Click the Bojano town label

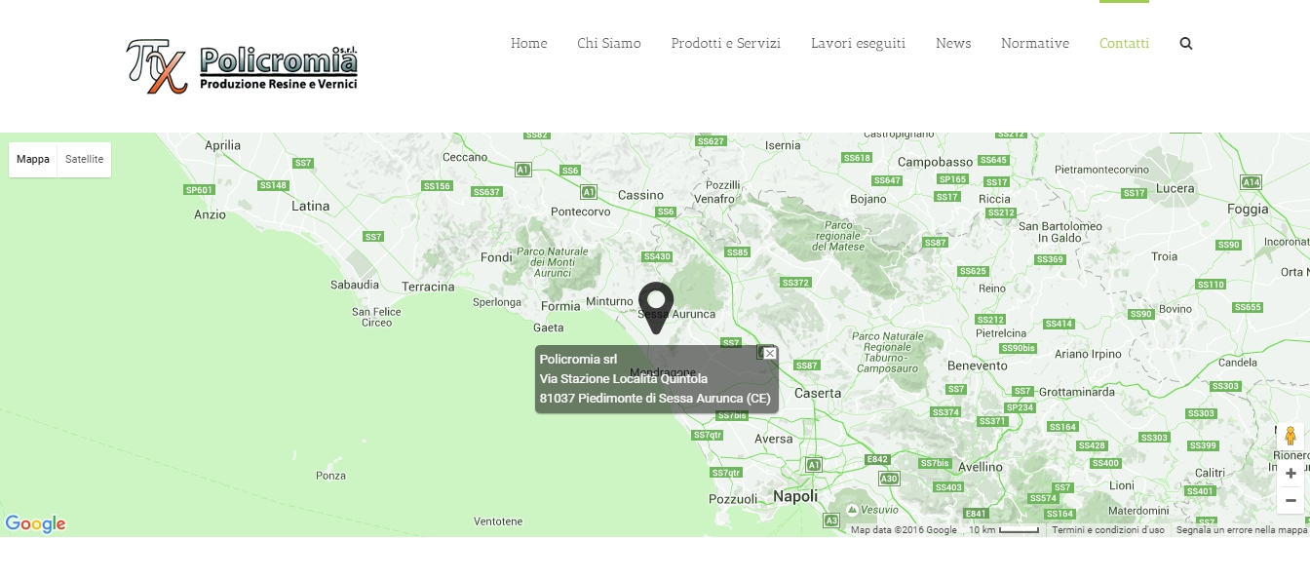[x=868, y=199]
